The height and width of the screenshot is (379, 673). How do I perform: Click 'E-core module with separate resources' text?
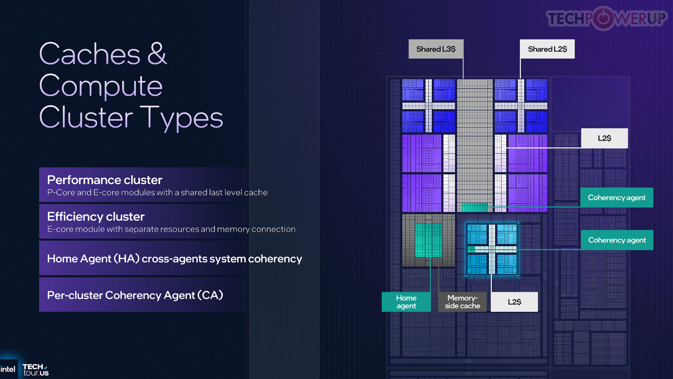coord(171,229)
